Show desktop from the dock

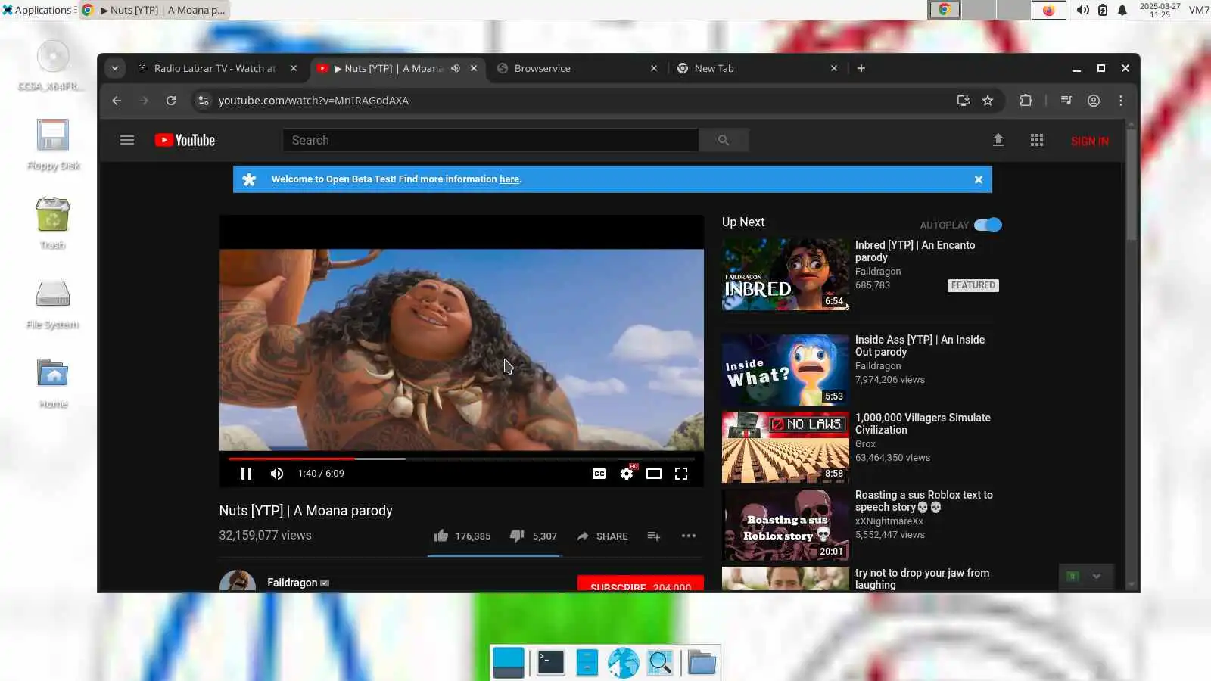coord(508,663)
